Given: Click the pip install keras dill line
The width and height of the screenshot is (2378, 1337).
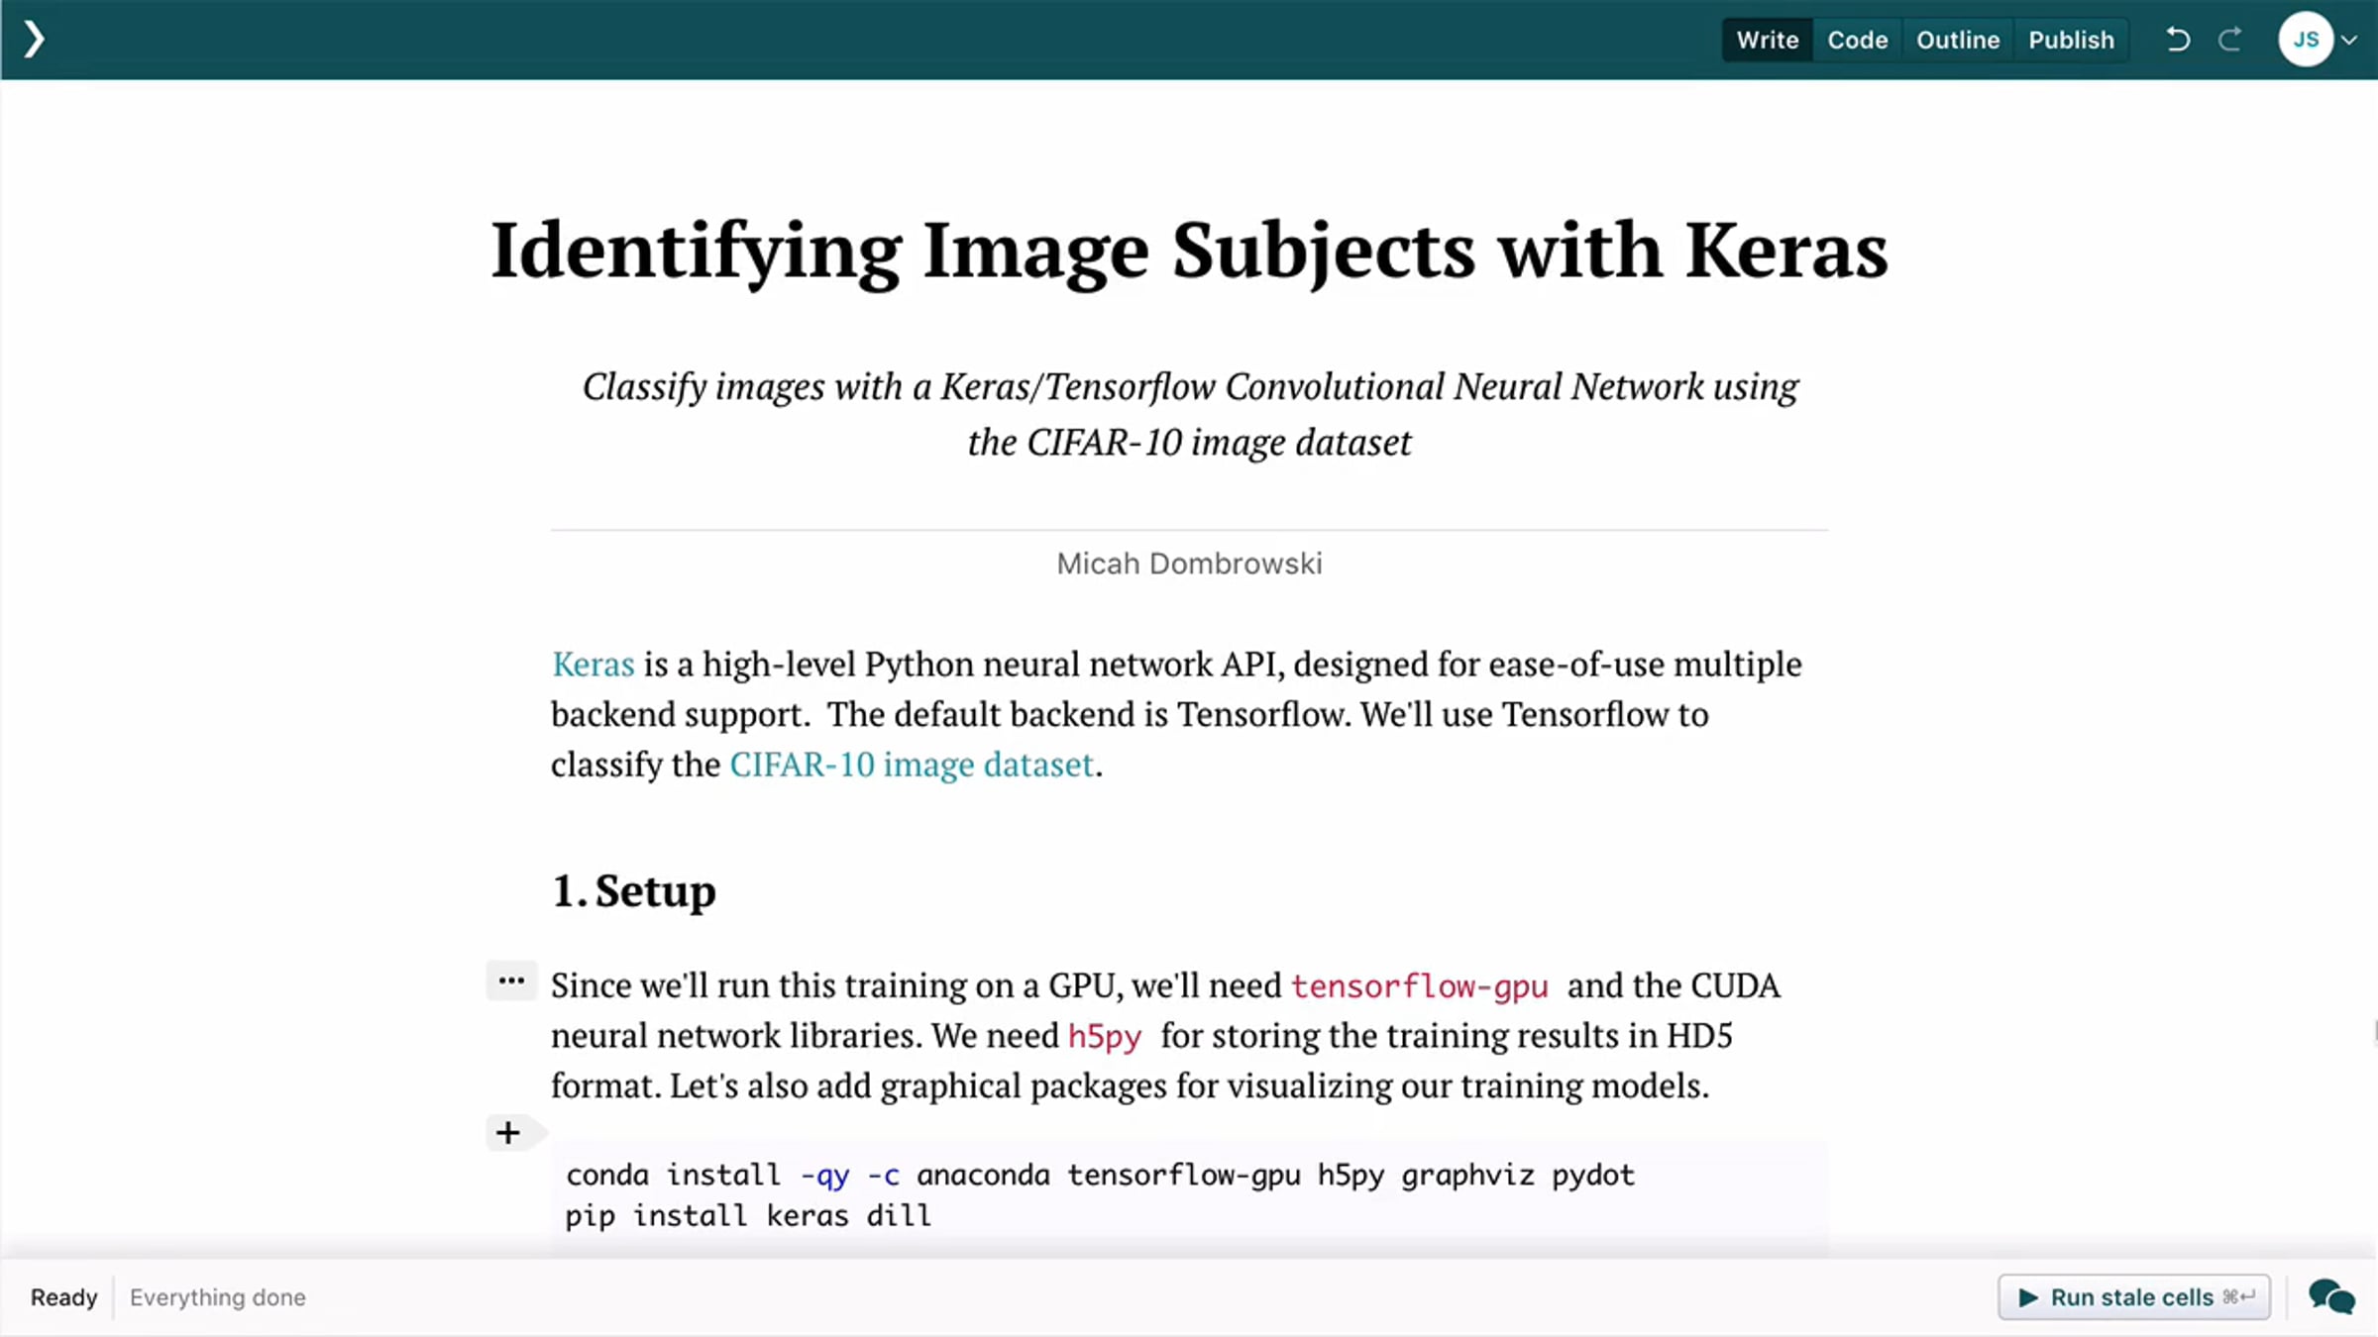Looking at the screenshot, I should tap(748, 1215).
